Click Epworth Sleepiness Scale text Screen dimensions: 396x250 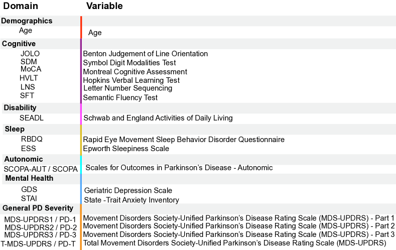tap(126, 149)
